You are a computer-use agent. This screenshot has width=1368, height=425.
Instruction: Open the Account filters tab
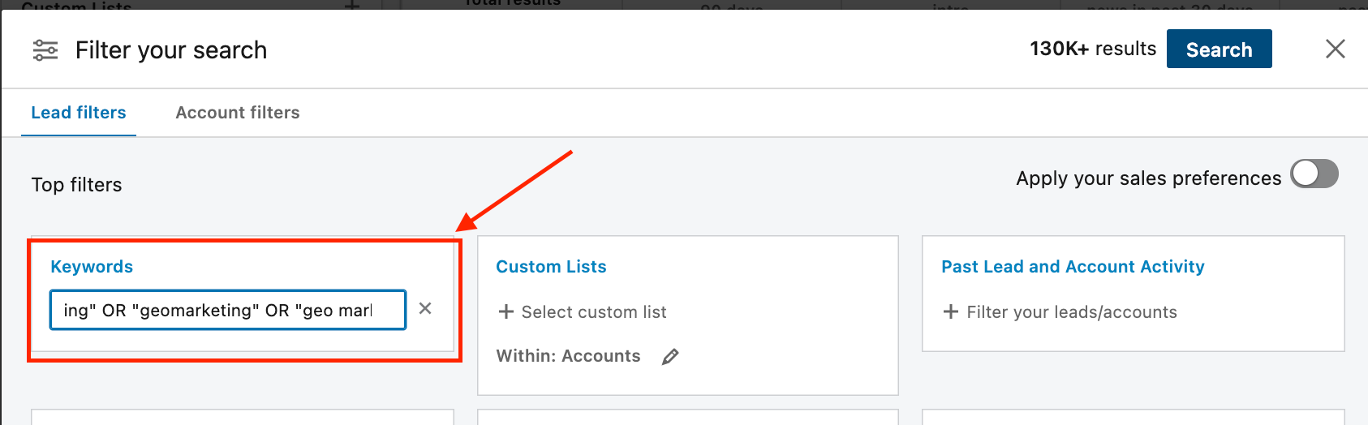(238, 113)
